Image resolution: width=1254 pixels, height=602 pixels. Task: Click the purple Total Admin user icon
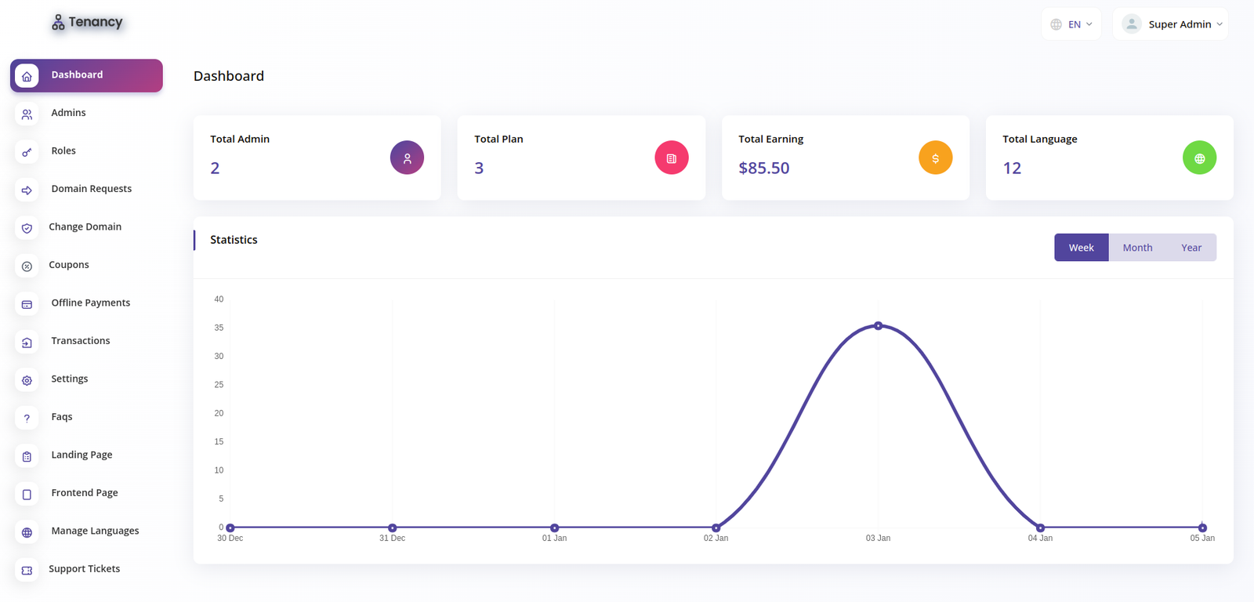(x=407, y=158)
